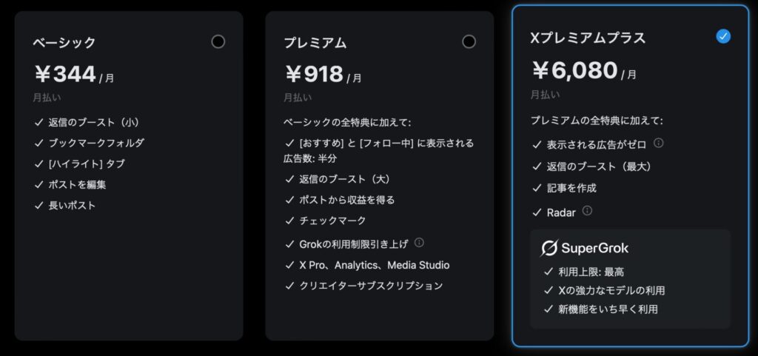
Task: Click the ベーシック plan title
Action: point(64,42)
